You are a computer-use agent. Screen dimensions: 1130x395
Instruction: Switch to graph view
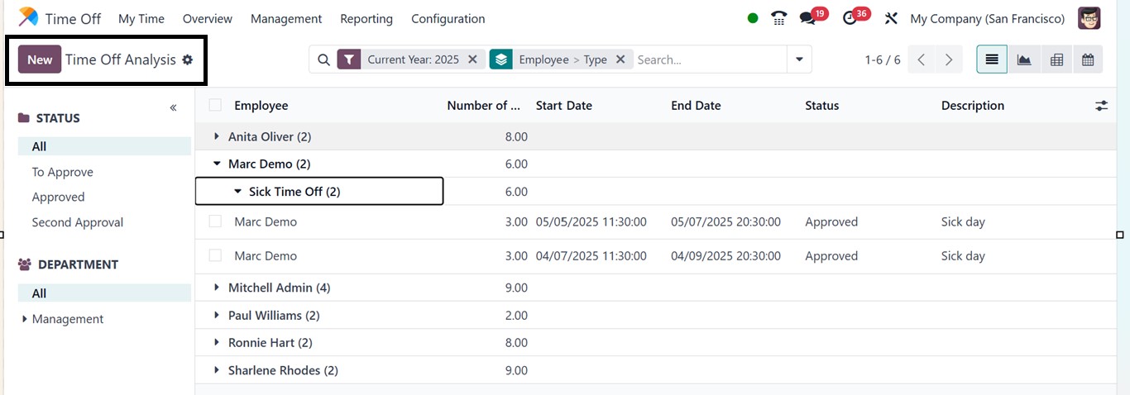(x=1024, y=59)
